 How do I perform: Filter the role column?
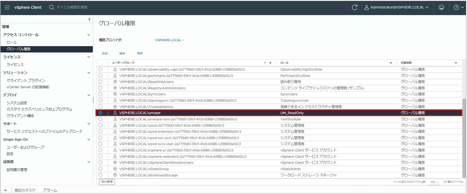pyautogui.click(x=391, y=63)
